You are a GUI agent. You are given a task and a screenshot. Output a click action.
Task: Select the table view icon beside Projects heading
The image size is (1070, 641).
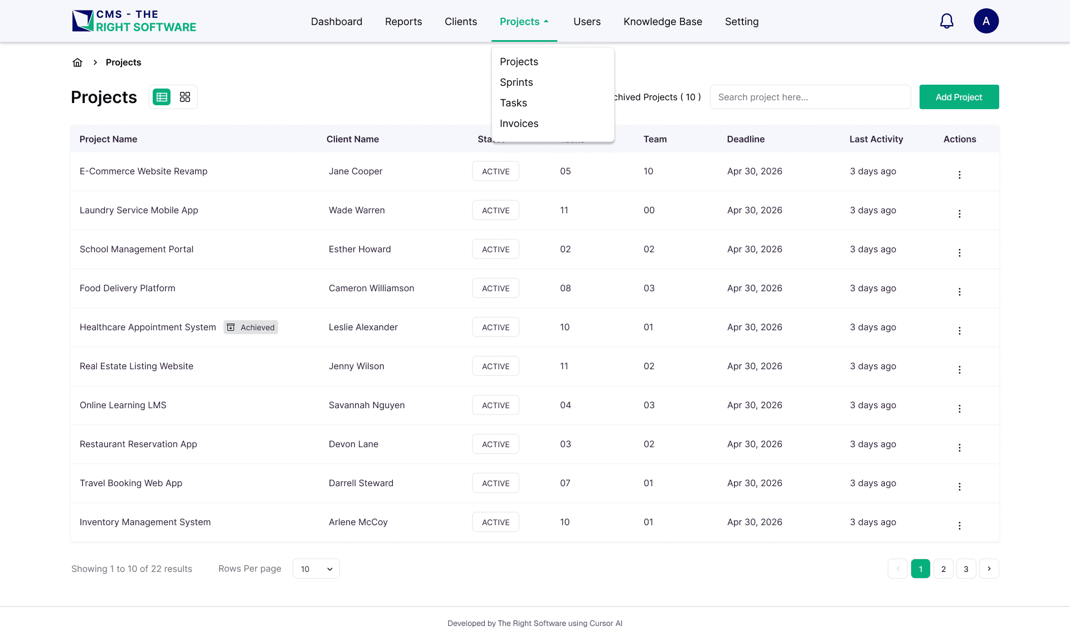click(162, 96)
